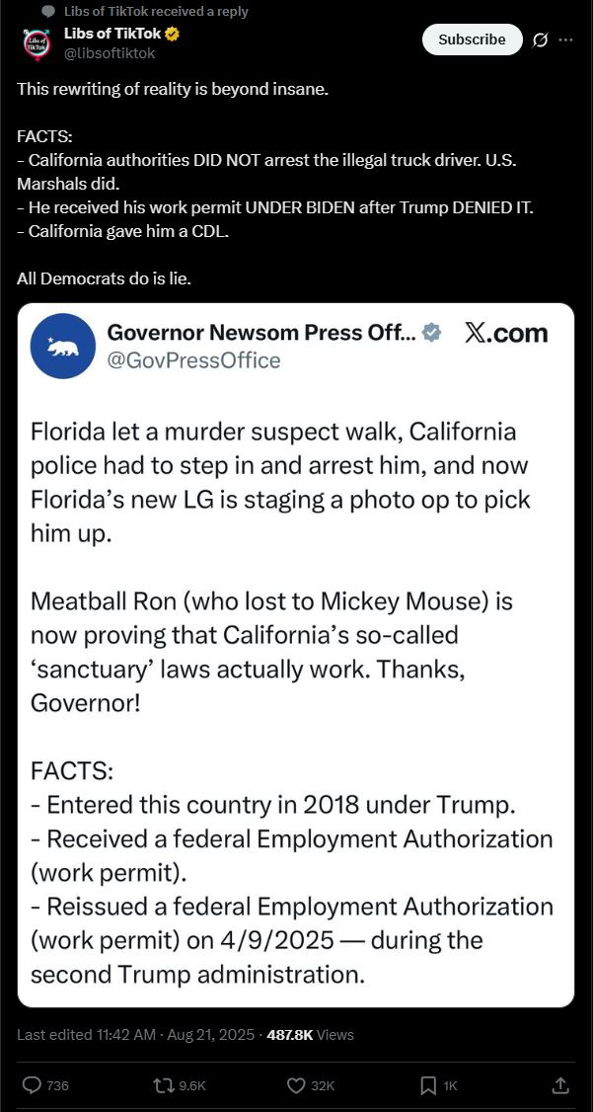Open the three-dot more options menu
This screenshot has width=593, height=1112.
(x=565, y=40)
